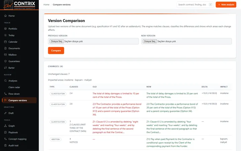The height and width of the screenshot is (151, 241).
Task: Click the New analysis button
Action: (226, 5)
